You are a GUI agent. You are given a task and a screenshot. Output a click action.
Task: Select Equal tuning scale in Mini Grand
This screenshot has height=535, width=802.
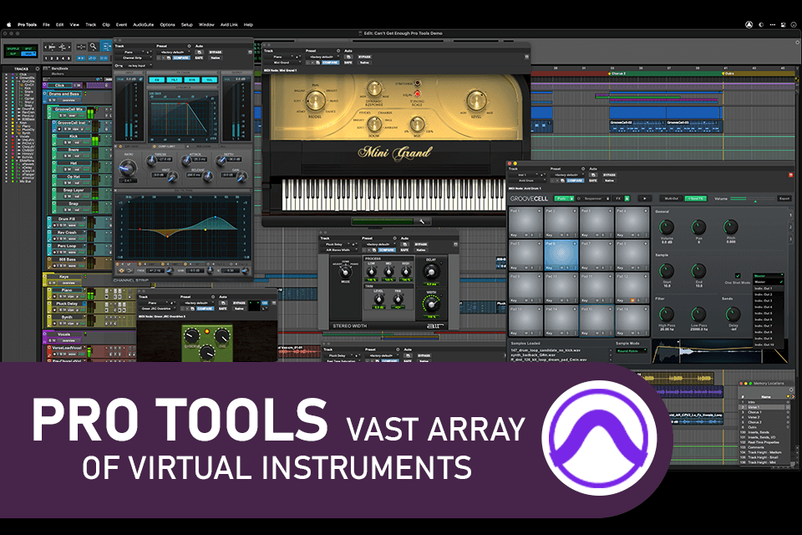coord(418,94)
